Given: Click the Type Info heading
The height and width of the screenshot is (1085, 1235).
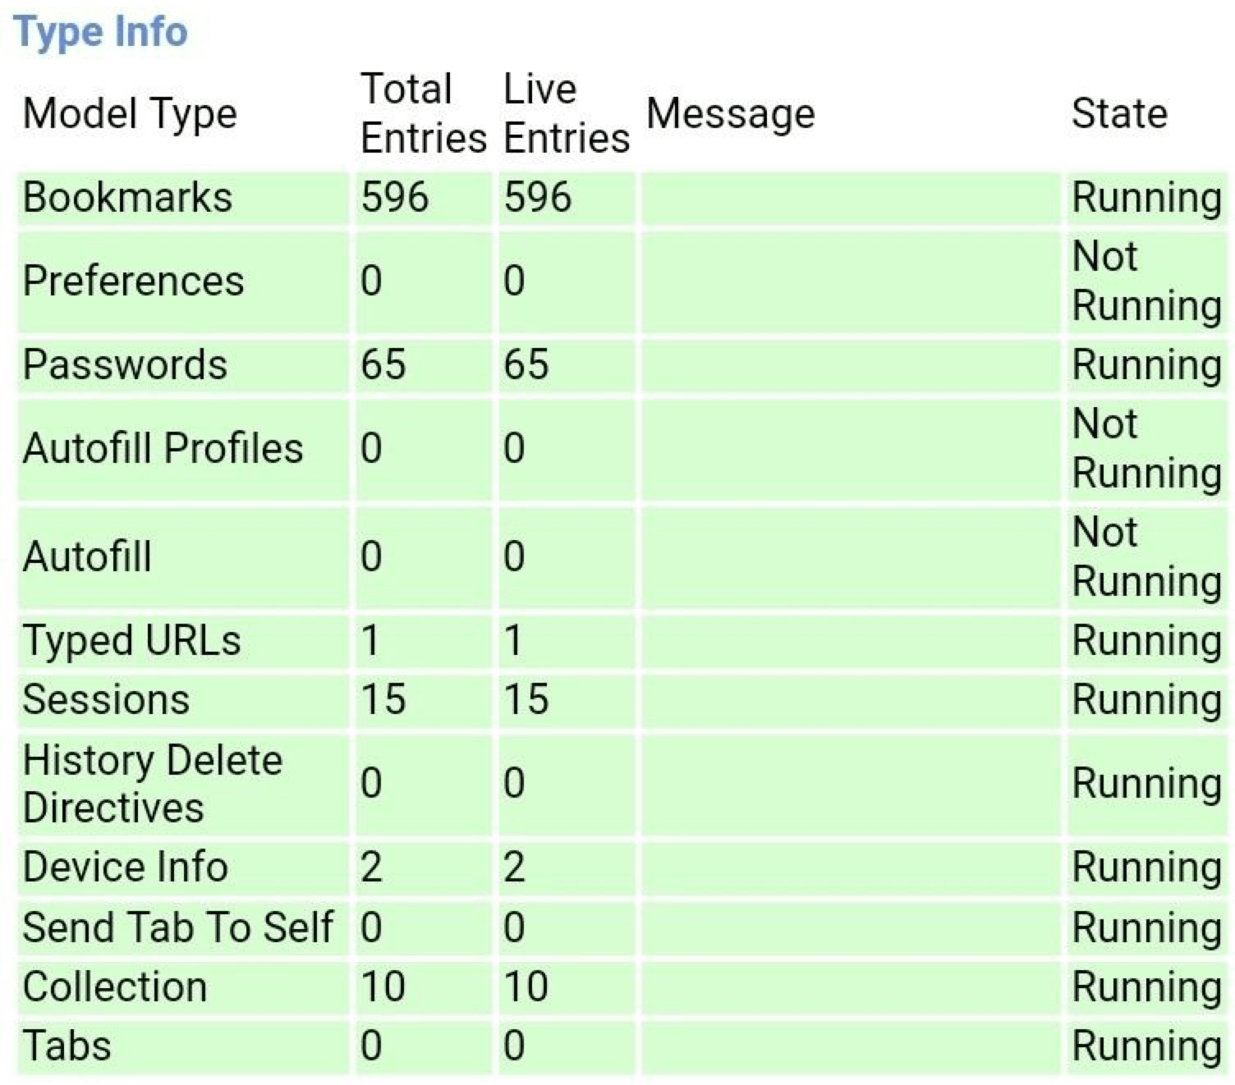Looking at the screenshot, I should click(x=101, y=33).
